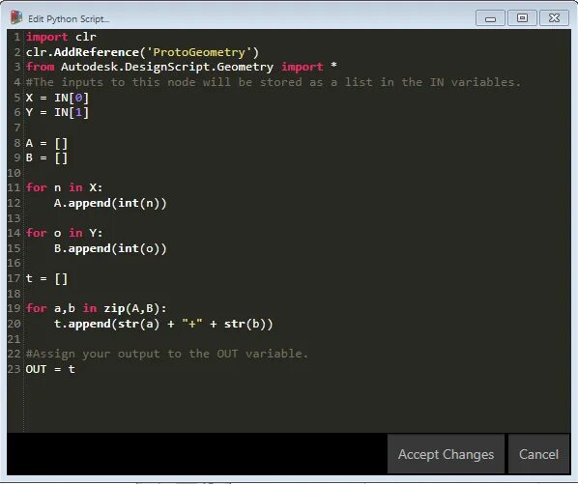Viewport: 578px width, 484px height.
Task: Click the t.append(str(a)...) statement
Action: point(163,324)
